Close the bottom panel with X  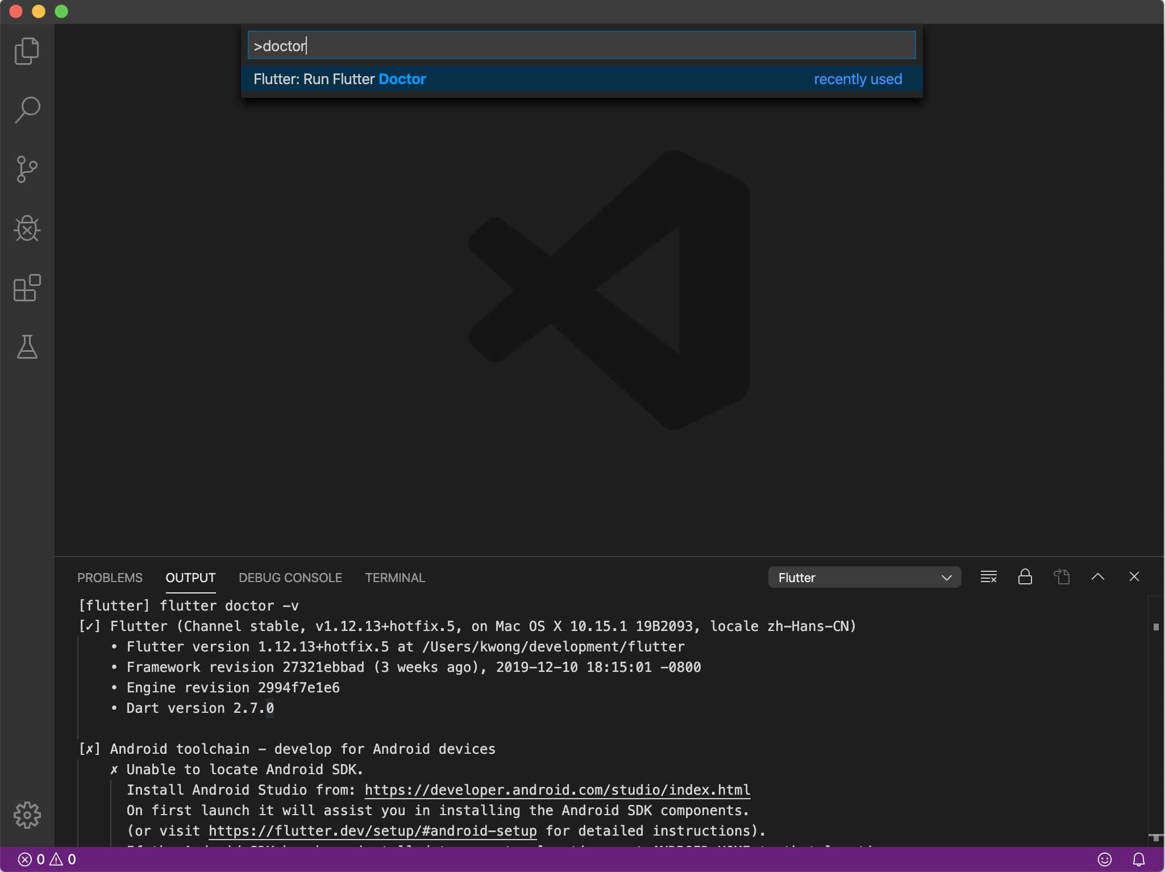(x=1134, y=577)
